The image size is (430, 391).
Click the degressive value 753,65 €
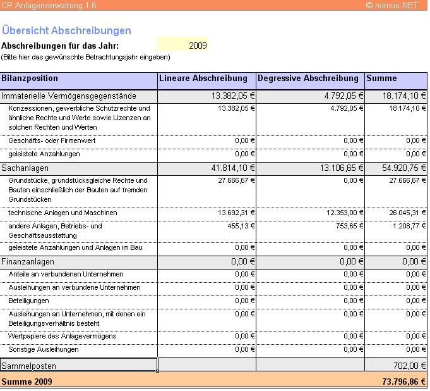[x=350, y=226]
